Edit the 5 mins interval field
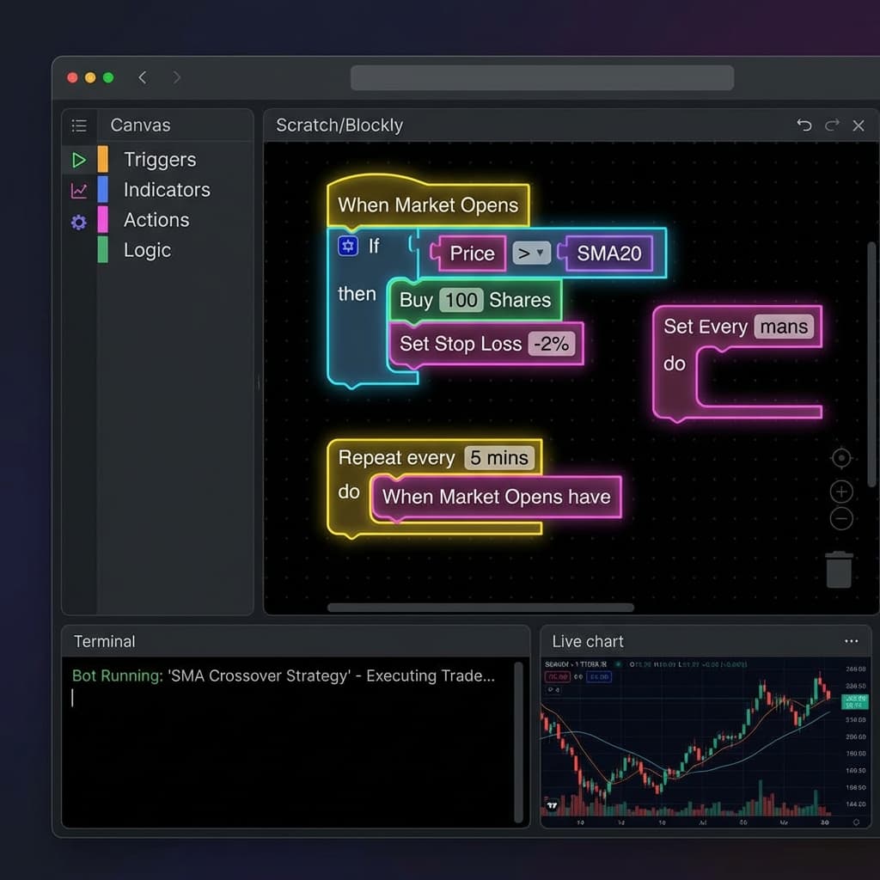The width and height of the screenshot is (880, 880). click(x=498, y=457)
